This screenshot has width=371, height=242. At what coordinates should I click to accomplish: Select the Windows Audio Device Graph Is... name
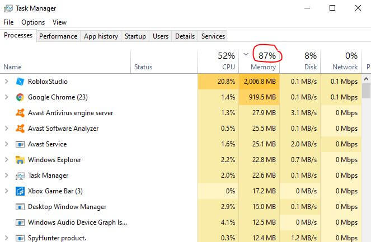click(77, 222)
